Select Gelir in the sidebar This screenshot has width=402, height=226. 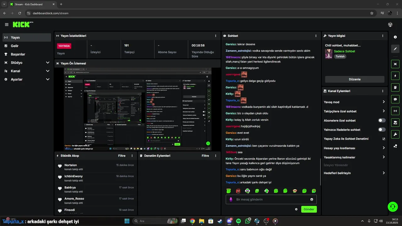point(27,46)
